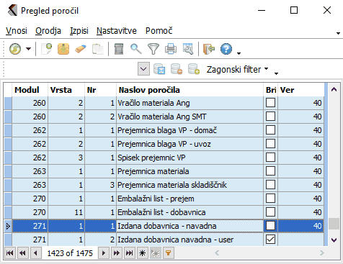Click the save filter database icon
343x264 pixels.
point(159,69)
